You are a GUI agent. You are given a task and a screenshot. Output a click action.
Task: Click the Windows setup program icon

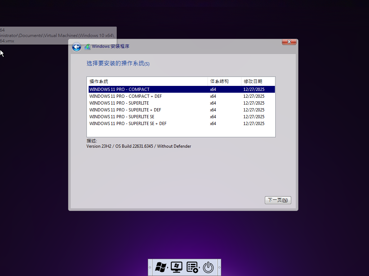87,47
